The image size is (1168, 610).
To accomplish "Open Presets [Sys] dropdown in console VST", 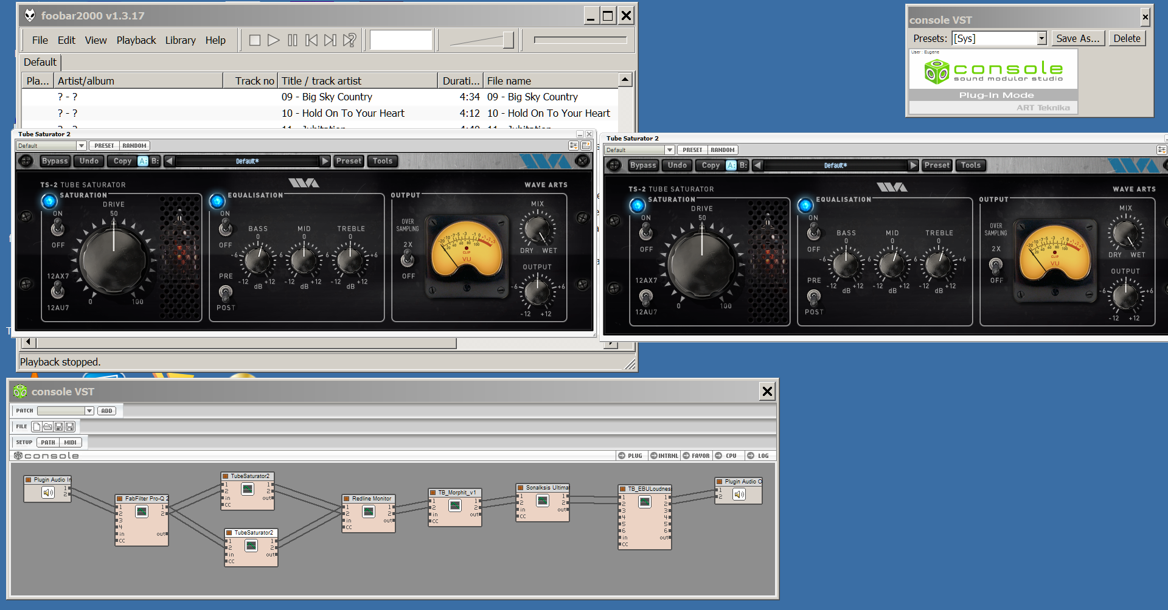I will (x=1041, y=38).
